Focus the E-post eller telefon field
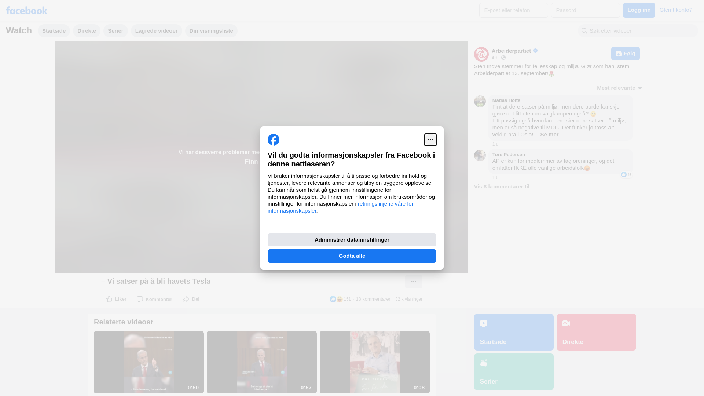The width and height of the screenshot is (704, 396). tap(514, 10)
